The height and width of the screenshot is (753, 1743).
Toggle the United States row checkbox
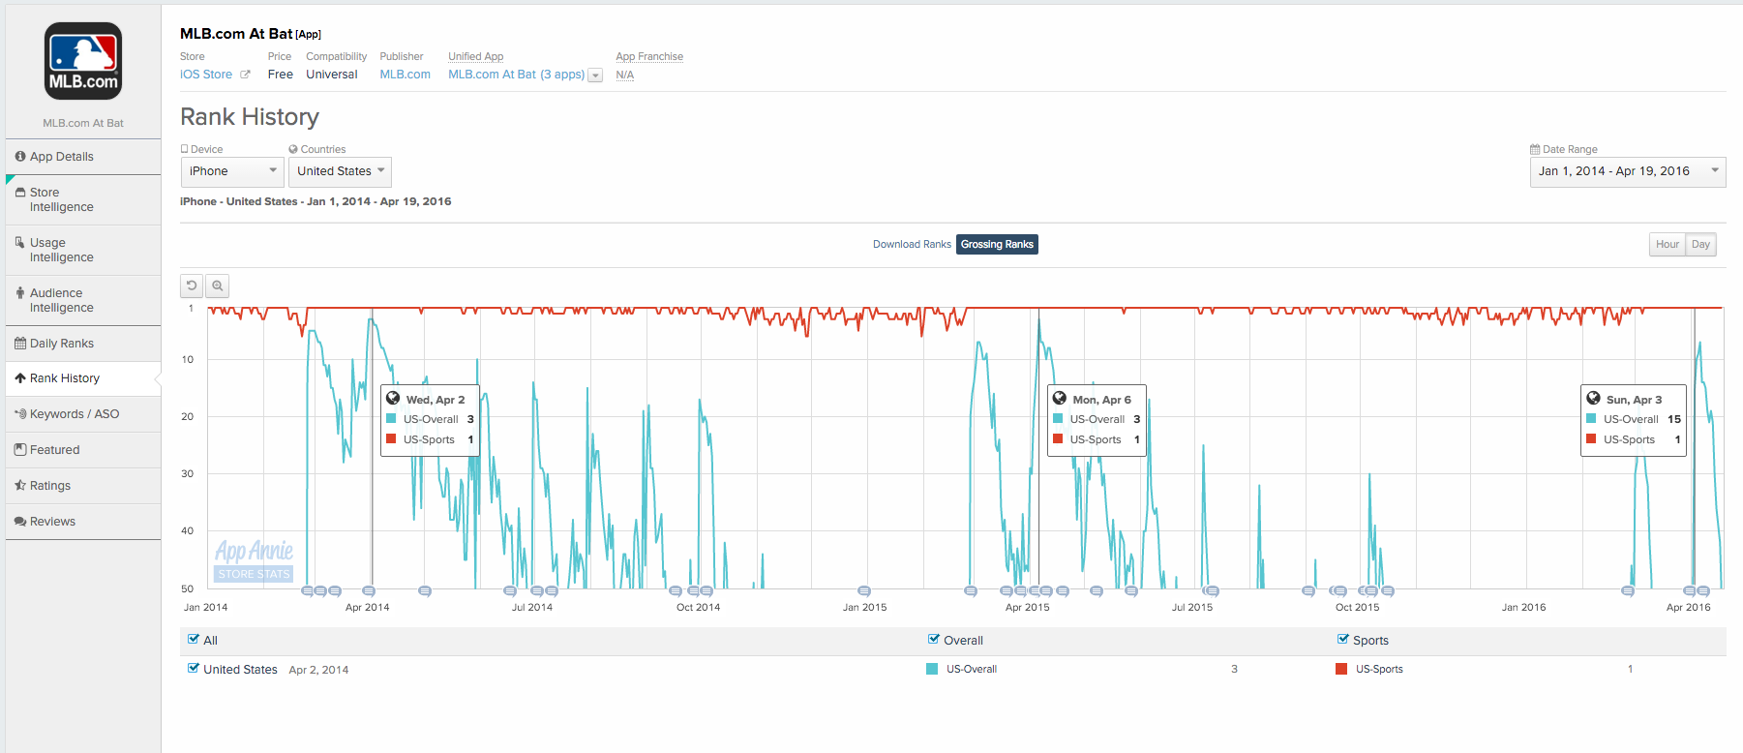pos(194,668)
